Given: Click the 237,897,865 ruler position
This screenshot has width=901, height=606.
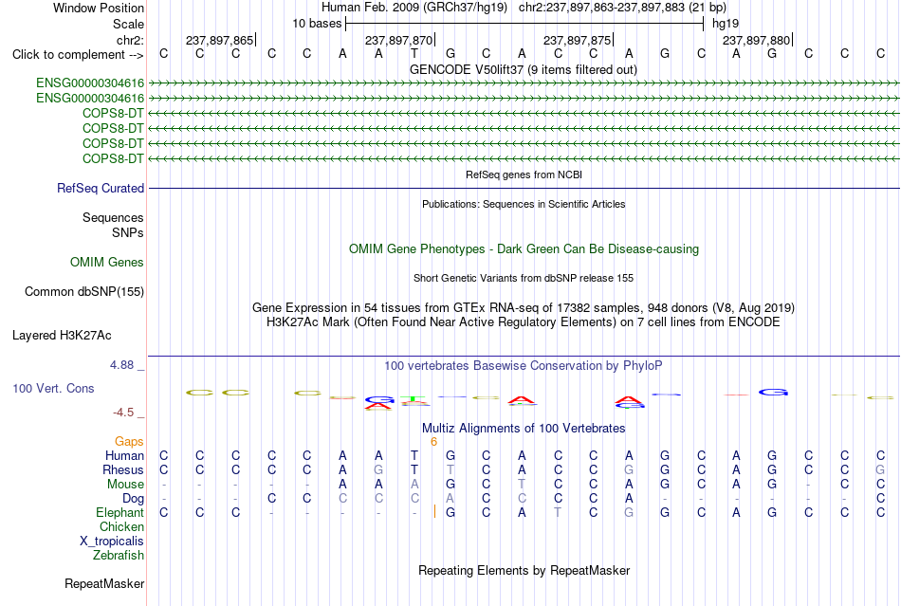Looking at the screenshot, I should (219, 40).
